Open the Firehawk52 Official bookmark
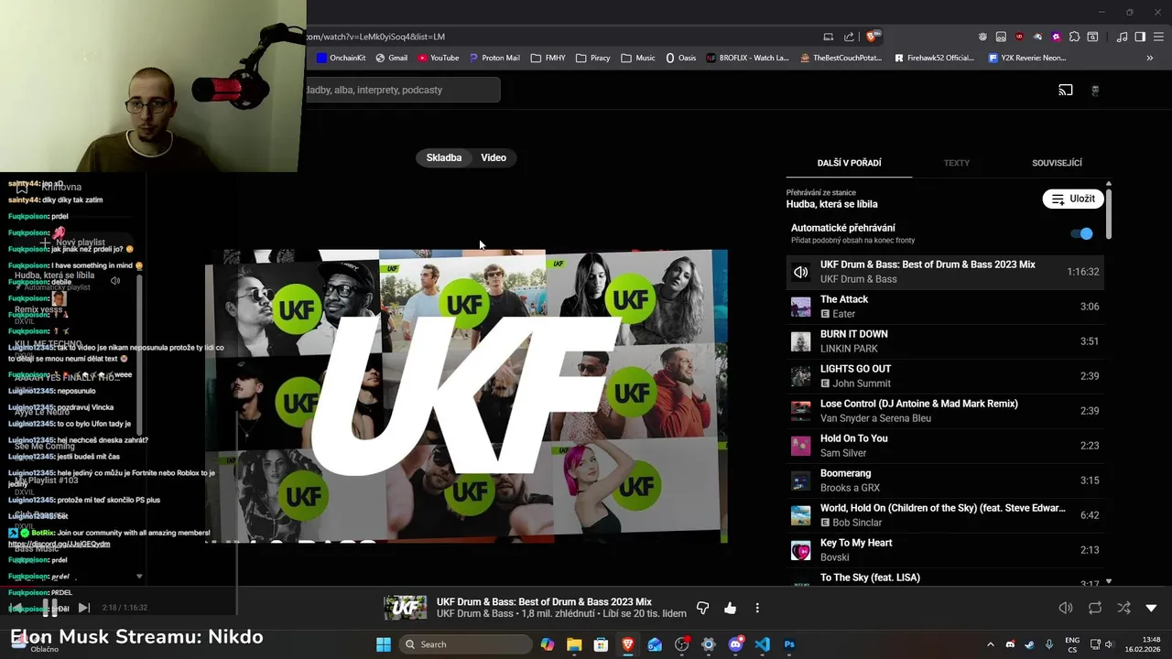Image resolution: width=1172 pixels, height=659 pixels. tap(935, 58)
